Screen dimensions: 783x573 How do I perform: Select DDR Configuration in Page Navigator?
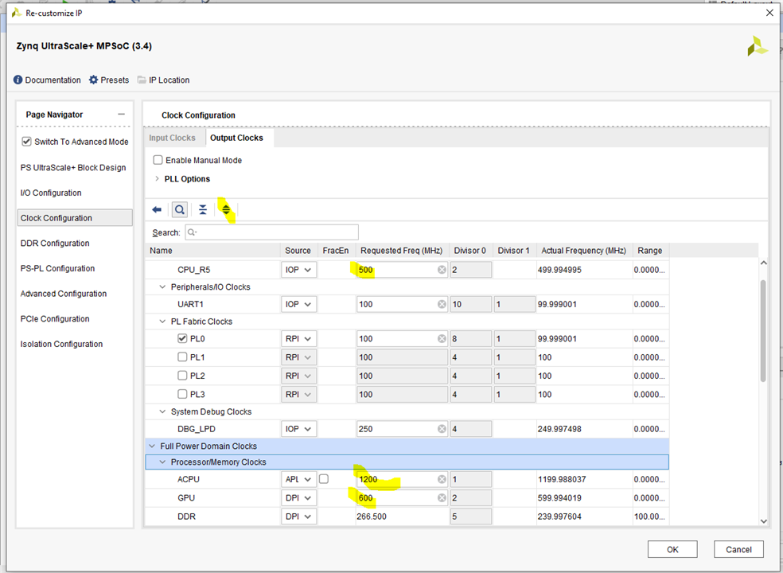click(55, 244)
